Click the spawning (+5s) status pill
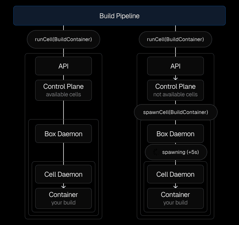239x225 pixels. (x=176, y=152)
